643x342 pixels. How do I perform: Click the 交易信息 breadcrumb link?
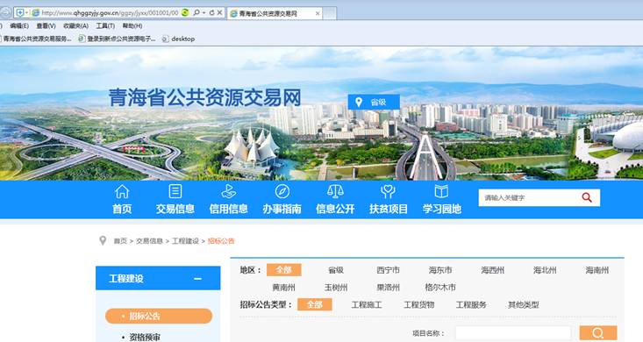coord(149,241)
